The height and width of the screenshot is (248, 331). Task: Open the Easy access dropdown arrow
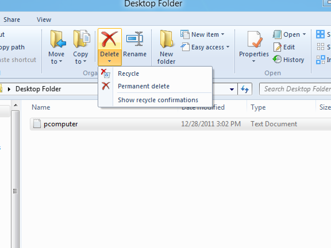[x=228, y=47]
